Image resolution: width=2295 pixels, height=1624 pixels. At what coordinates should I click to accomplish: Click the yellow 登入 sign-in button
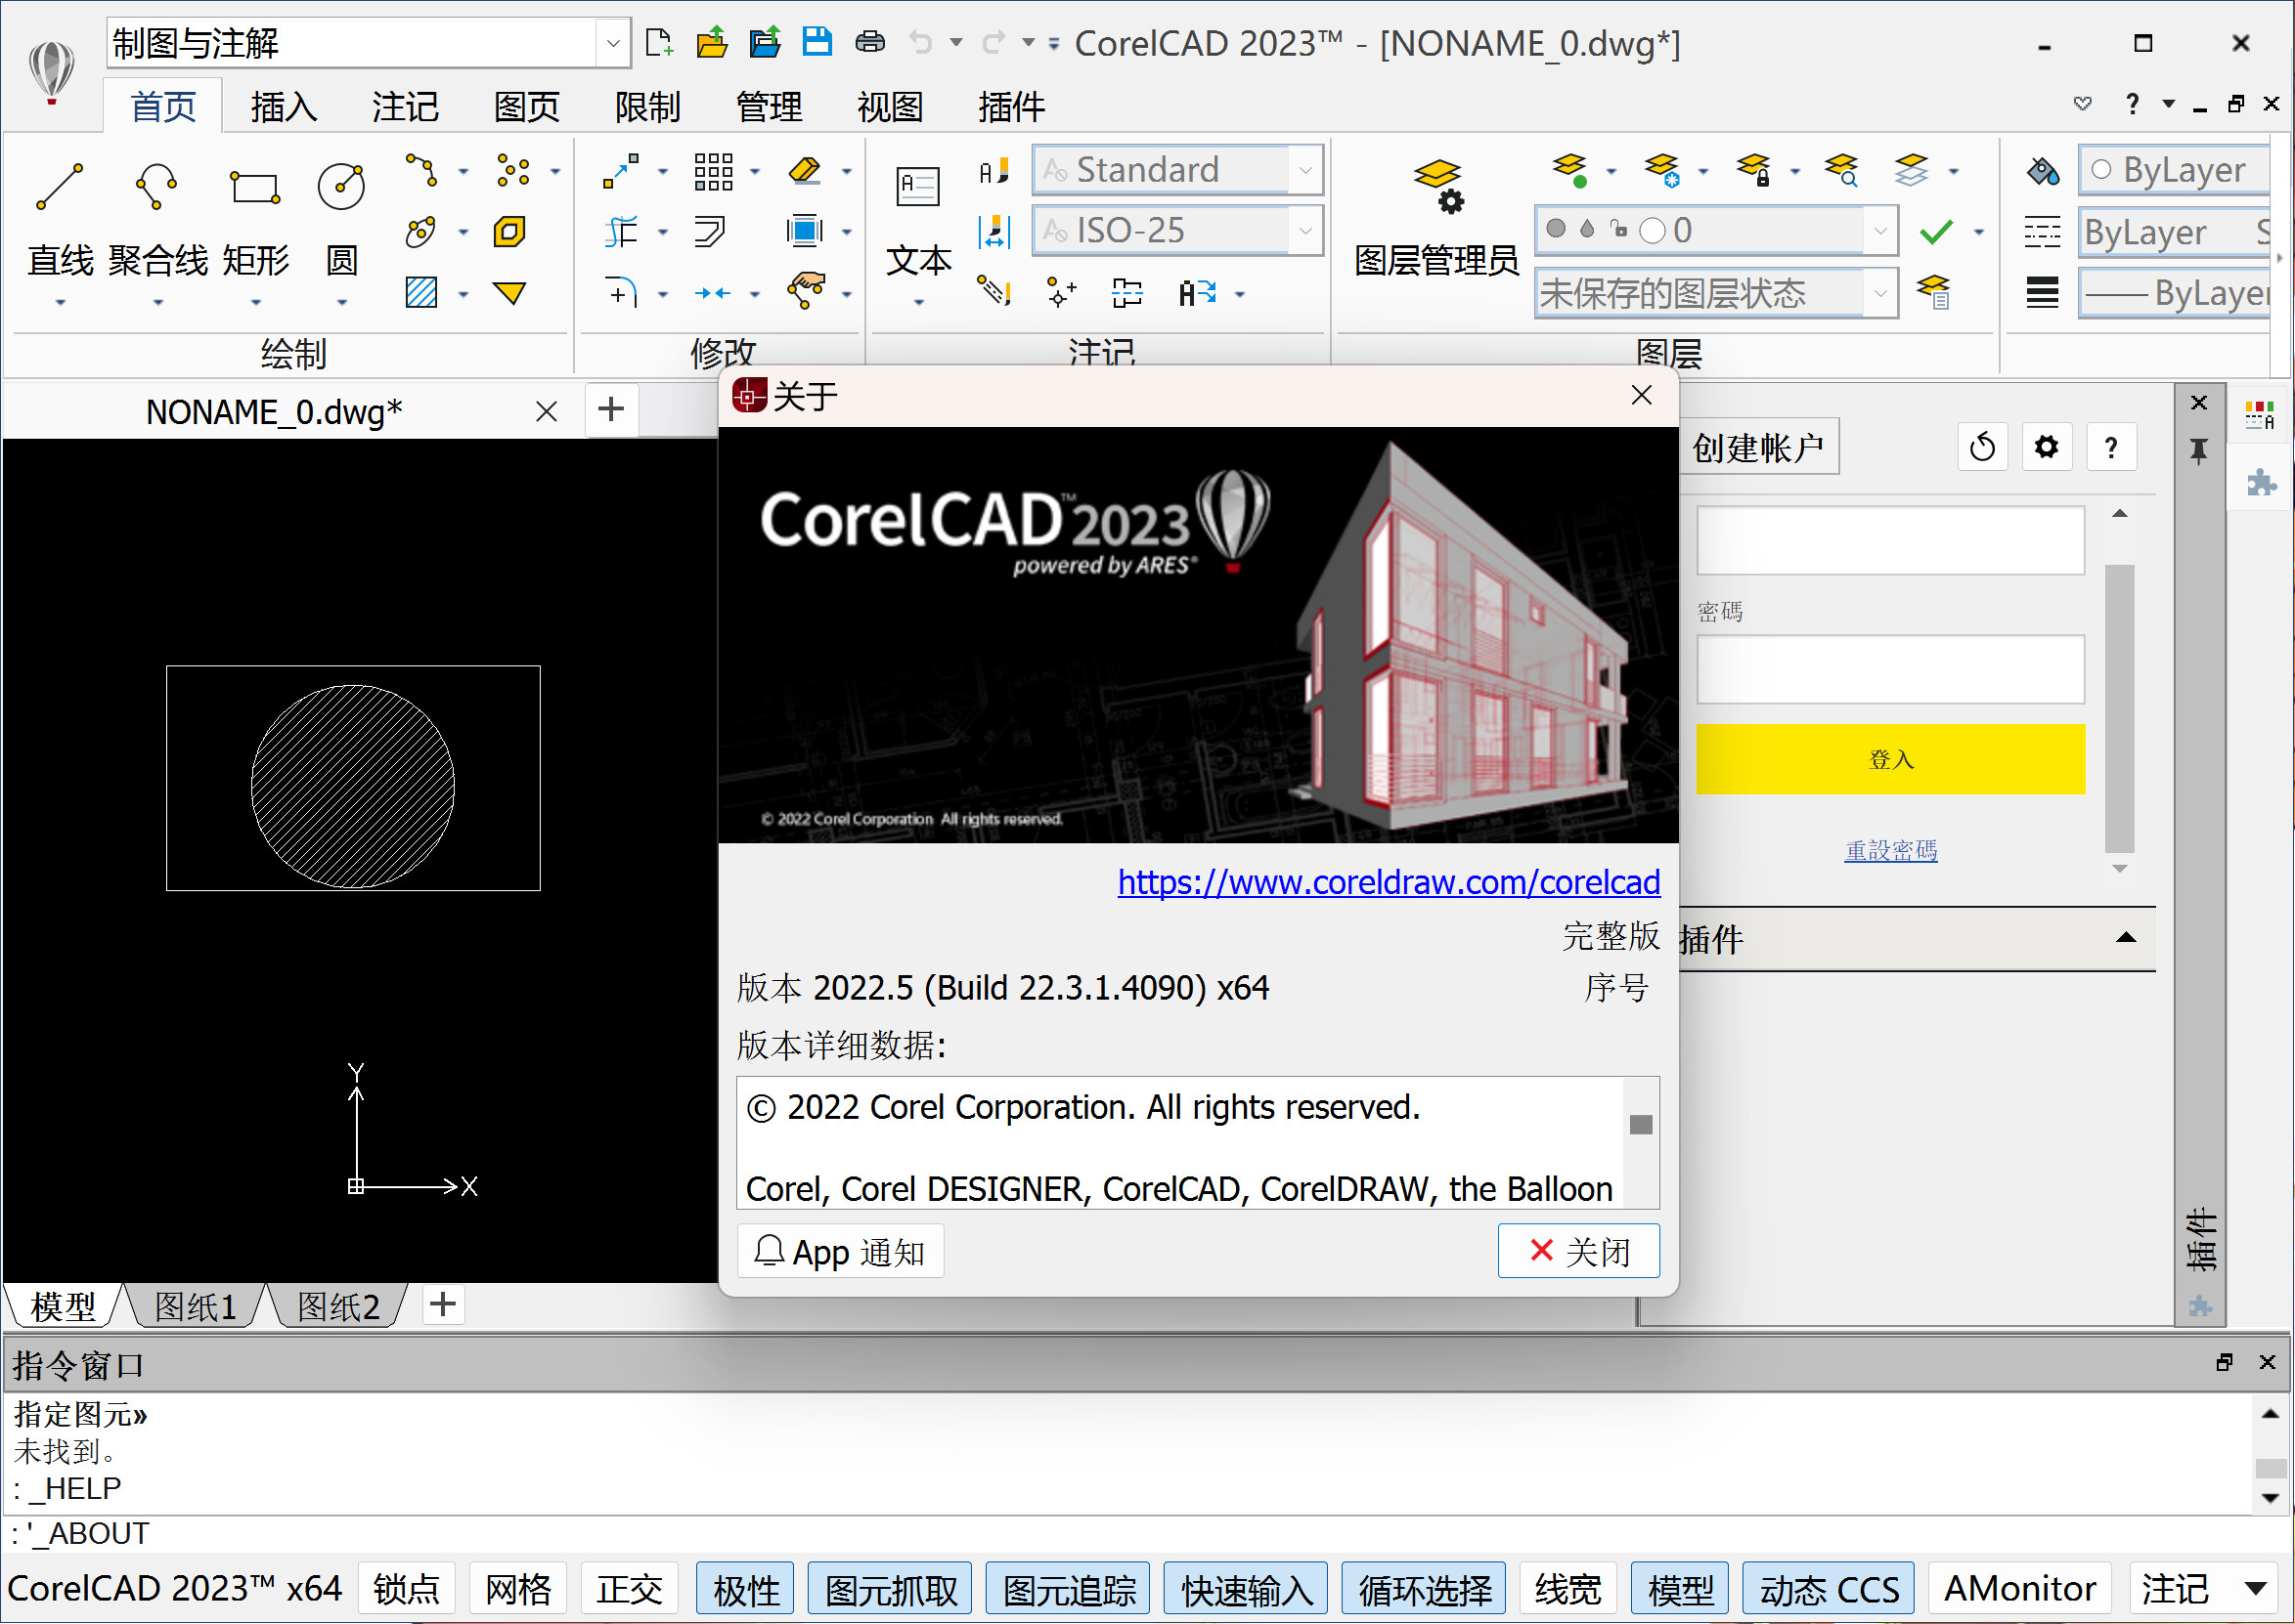click(1891, 759)
